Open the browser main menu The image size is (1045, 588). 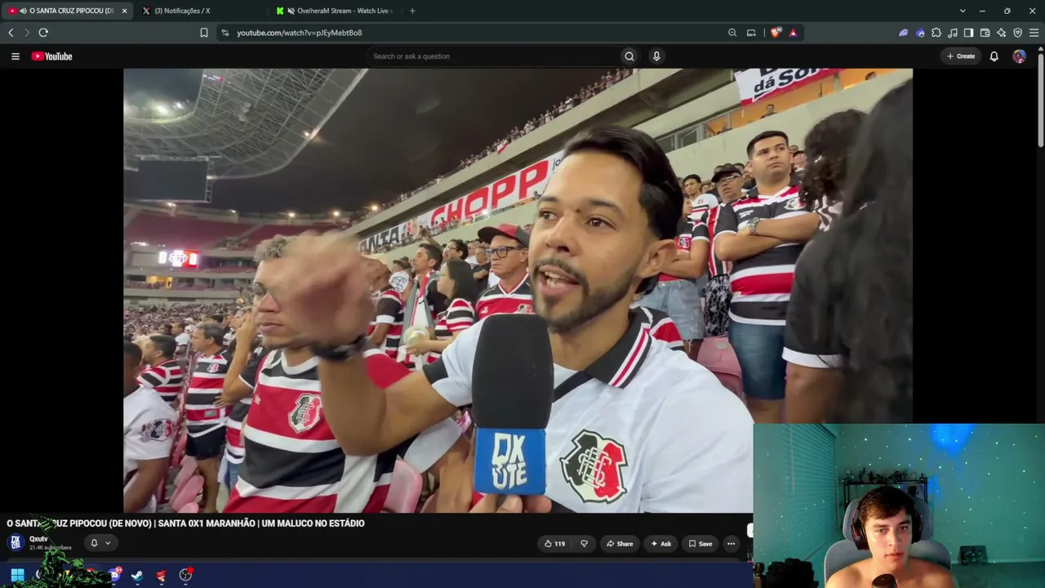point(1034,33)
